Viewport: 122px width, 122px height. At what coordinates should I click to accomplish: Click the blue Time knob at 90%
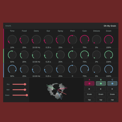12,69
